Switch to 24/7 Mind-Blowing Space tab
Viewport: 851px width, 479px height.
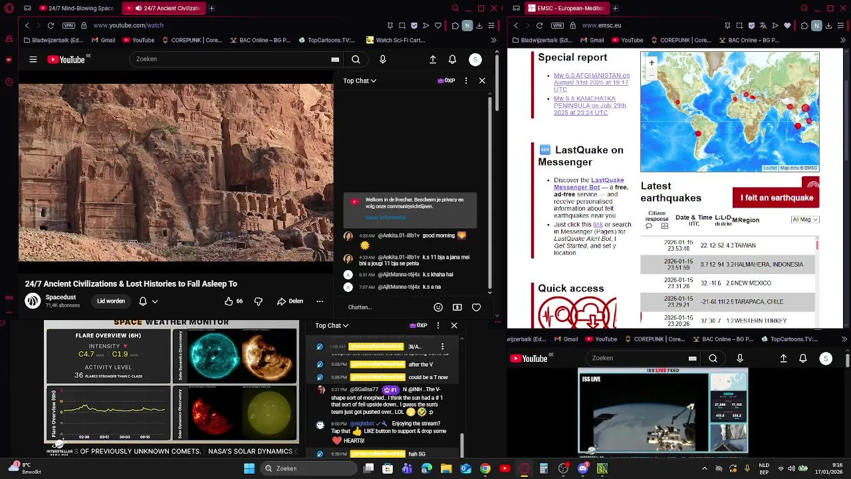[x=76, y=9]
